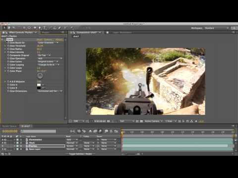Click the current time indicator in the timeline ruler
Screen dimensions: 238x178
point(122,133)
